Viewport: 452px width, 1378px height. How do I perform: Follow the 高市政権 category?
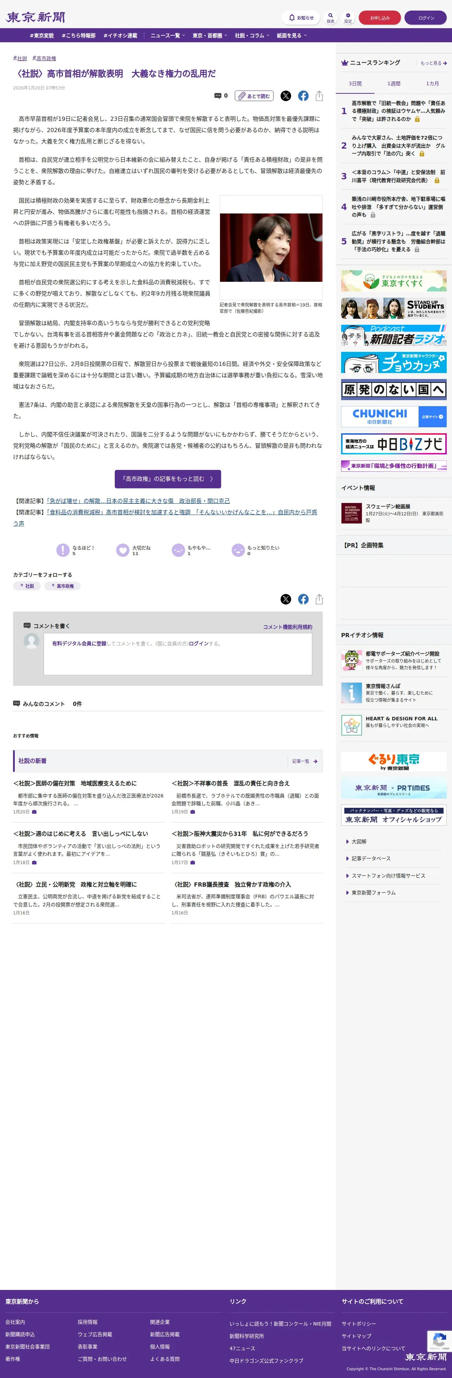click(63, 586)
